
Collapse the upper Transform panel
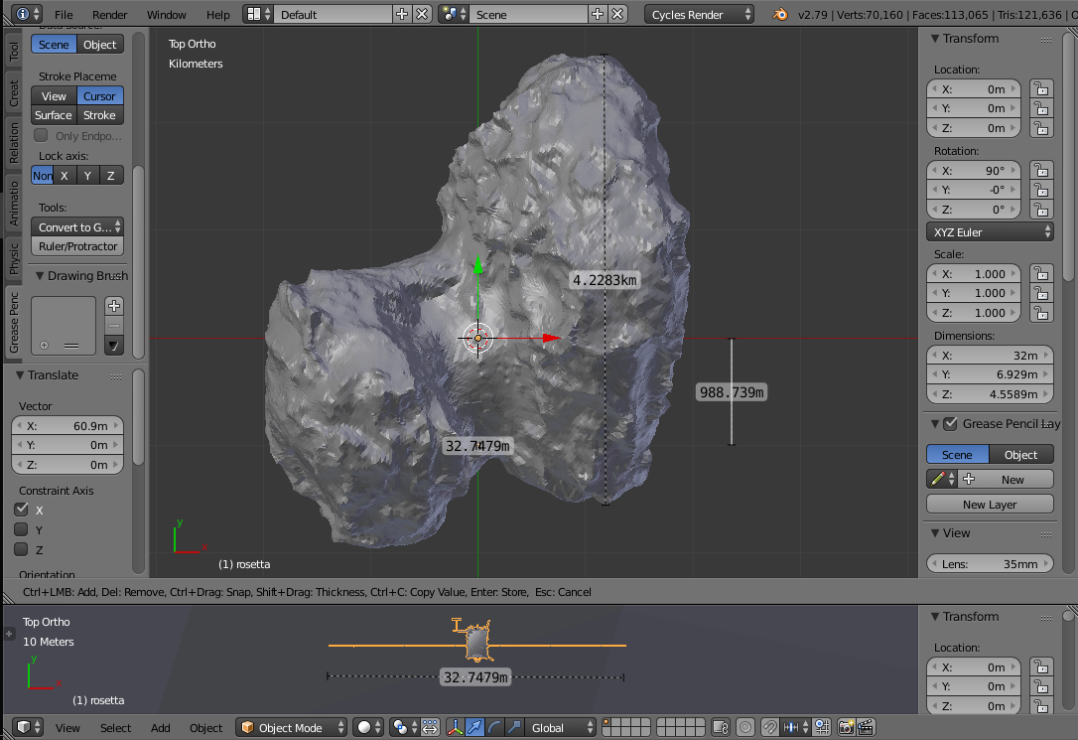(x=935, y=39)
